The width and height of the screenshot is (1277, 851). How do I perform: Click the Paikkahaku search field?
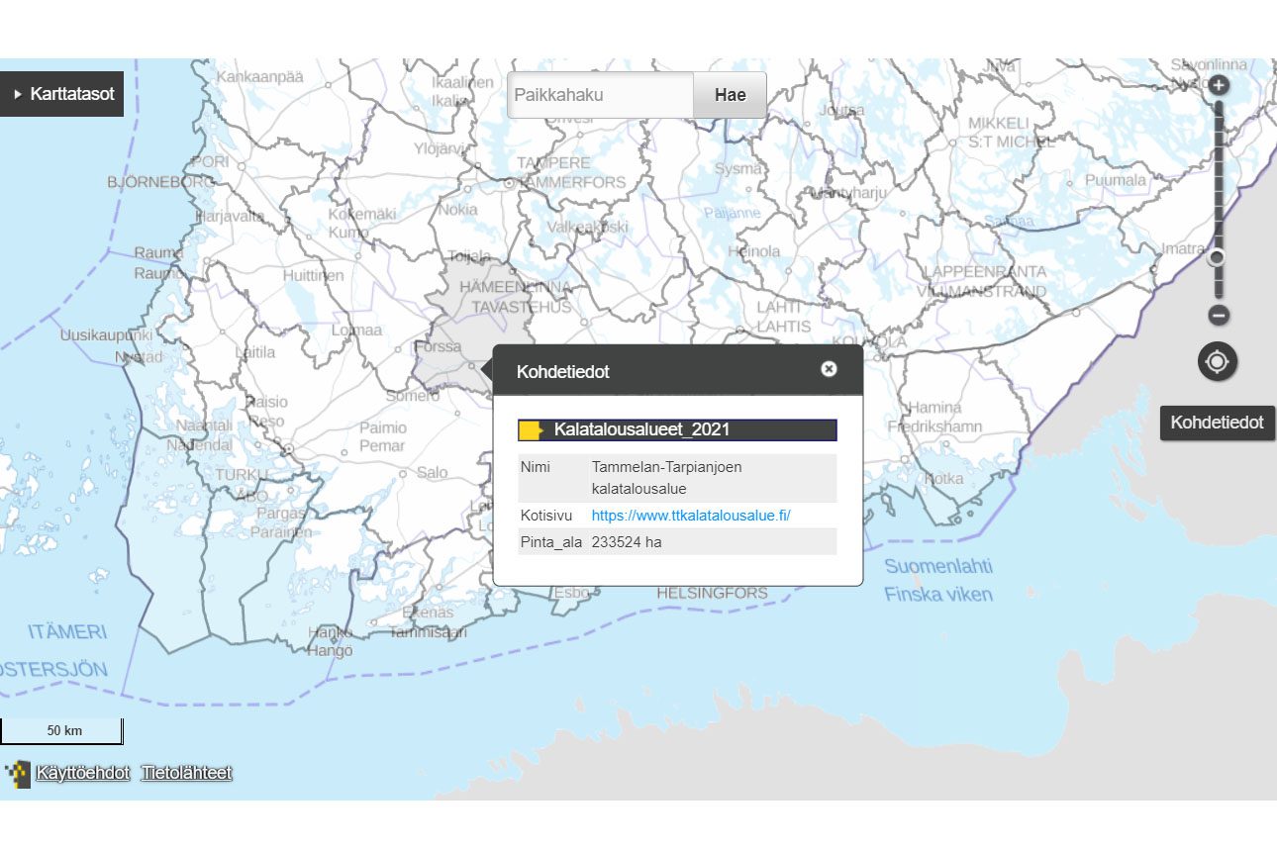[x=601, y=96]
